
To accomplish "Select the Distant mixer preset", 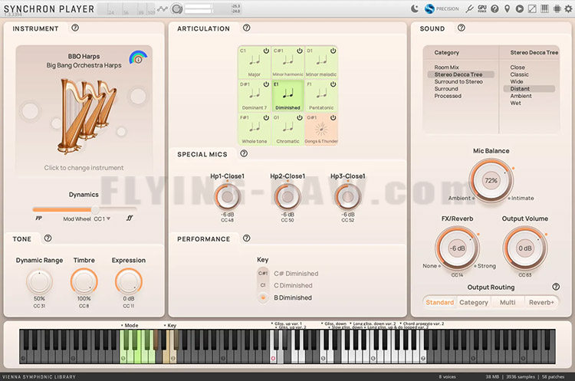I will pos(529,89).
